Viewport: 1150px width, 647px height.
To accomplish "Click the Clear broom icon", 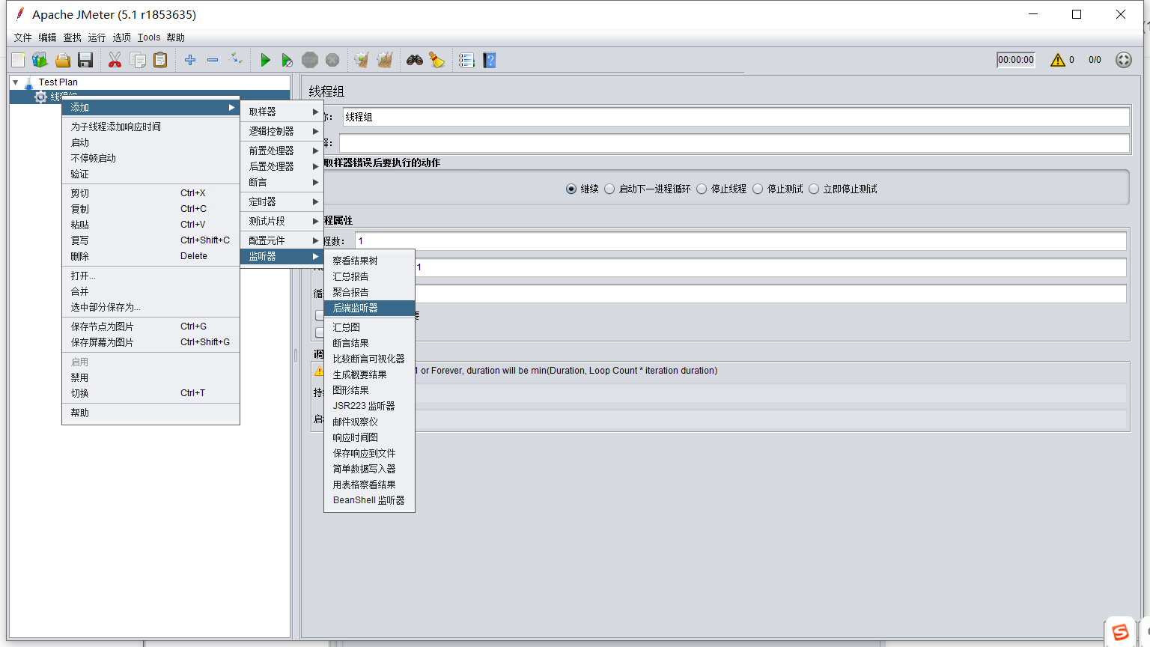I will (x=362, y=60).
